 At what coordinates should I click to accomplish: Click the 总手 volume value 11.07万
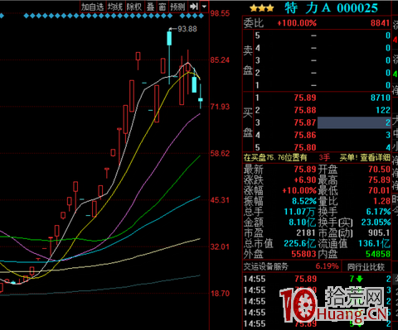[x=300, y=212]
